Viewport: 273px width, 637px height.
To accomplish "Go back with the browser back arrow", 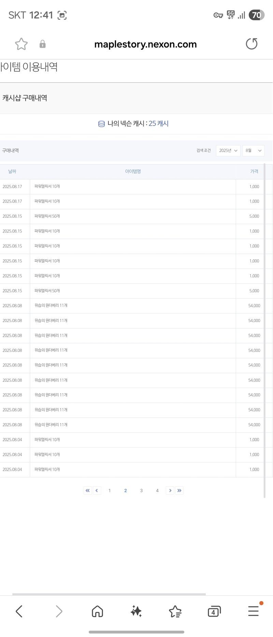I will click(x=19, y=611).
